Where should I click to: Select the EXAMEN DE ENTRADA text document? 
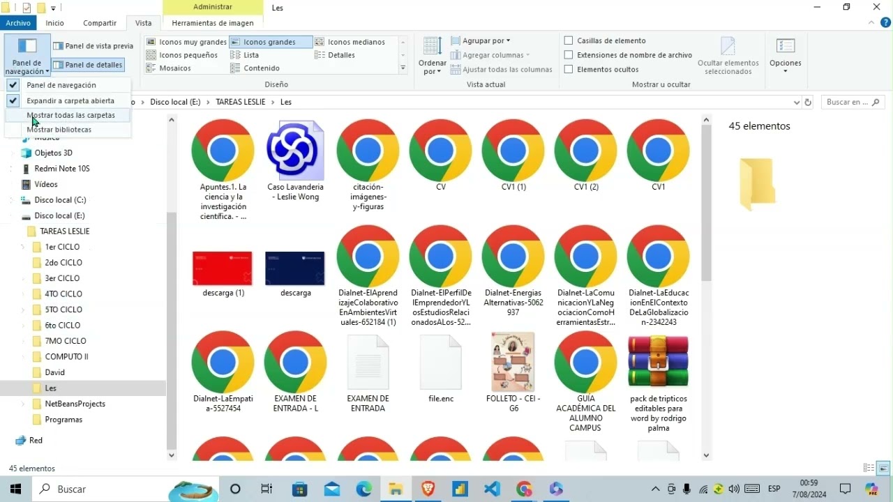point(368,363)
